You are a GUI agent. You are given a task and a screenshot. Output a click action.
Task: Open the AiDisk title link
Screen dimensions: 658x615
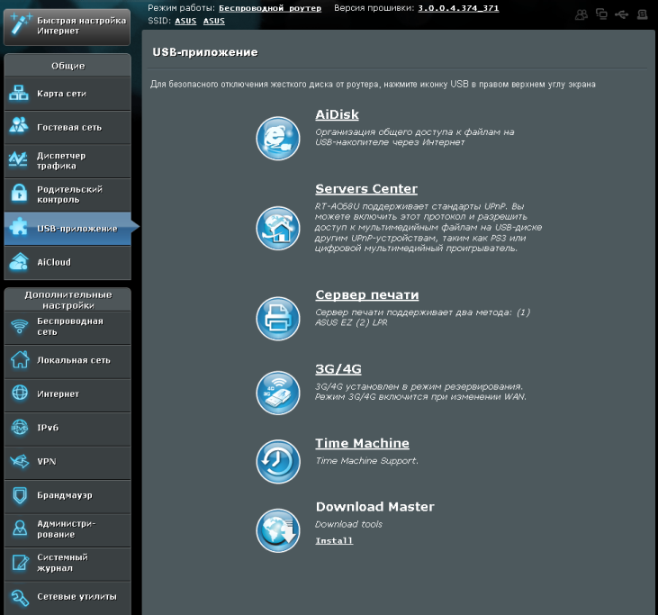(x=337, y=114)
